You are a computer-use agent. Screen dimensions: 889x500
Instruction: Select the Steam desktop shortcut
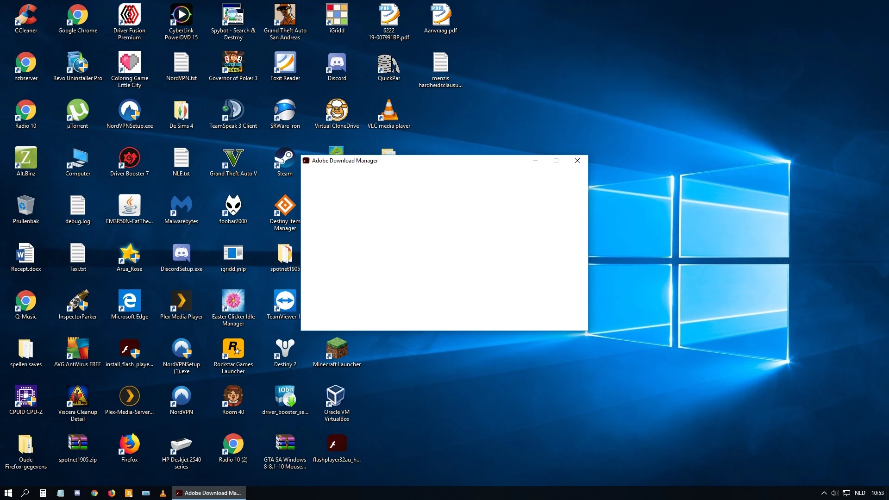(285, 159)
